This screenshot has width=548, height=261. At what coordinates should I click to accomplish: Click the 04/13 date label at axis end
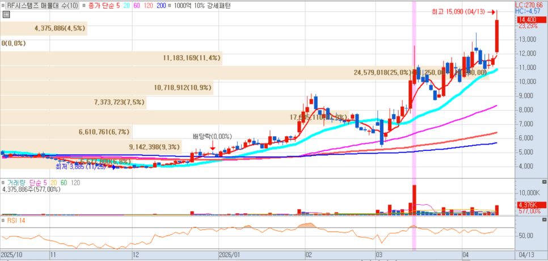526,254
